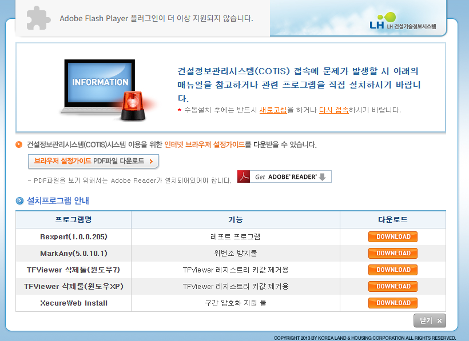
Task: Click the arrow icon inside the 브라우저 설정가이드 button
Action: 152,162
